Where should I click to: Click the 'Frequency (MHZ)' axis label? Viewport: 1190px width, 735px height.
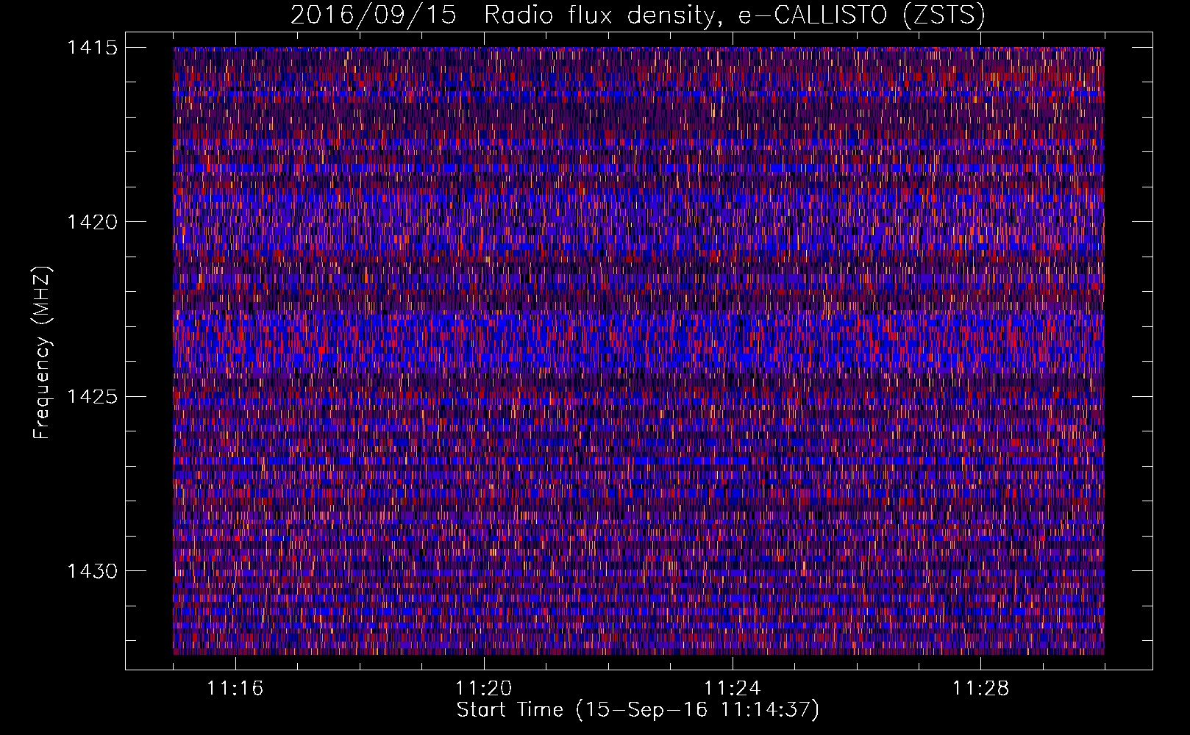42,353
